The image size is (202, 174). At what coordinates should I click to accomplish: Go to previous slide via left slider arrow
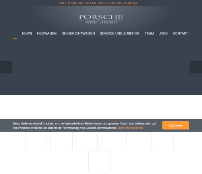coord(6,67)
